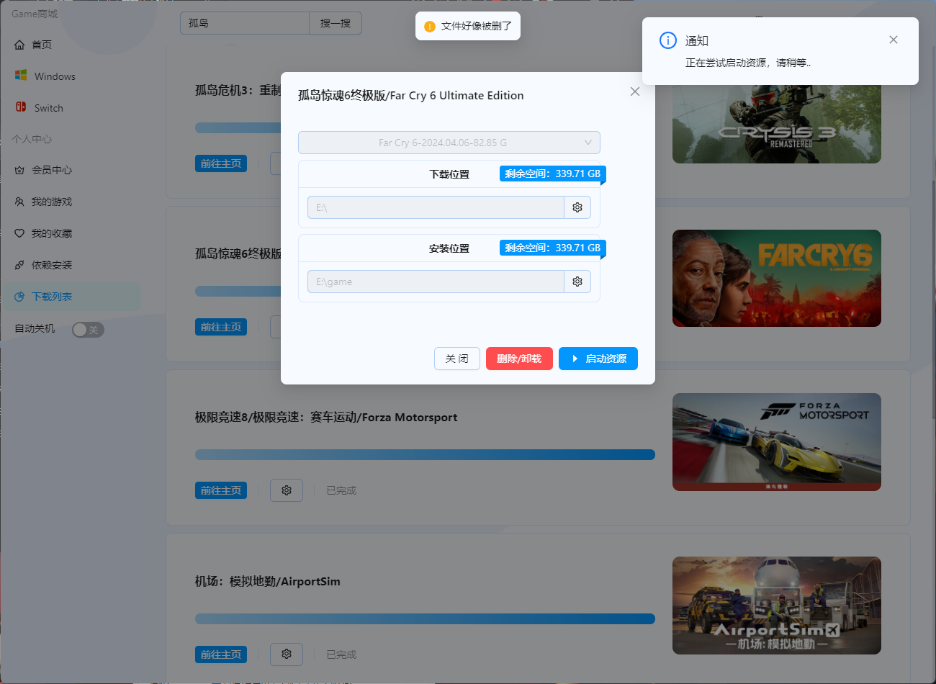The width and height of the screenshot is (936, 684).
Task: Click the Forza Motorsport progress bar
Action: (425, 454)
